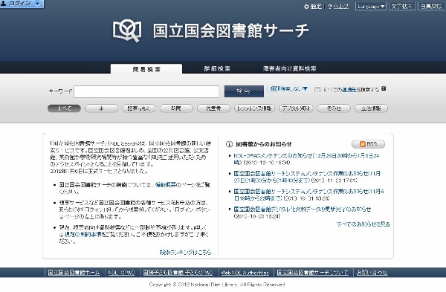Image resolution: width=446 pixels, height=292 pixels.
Task: Open footer link 国立国会図書館ホーム
Action: pos(74,273)
